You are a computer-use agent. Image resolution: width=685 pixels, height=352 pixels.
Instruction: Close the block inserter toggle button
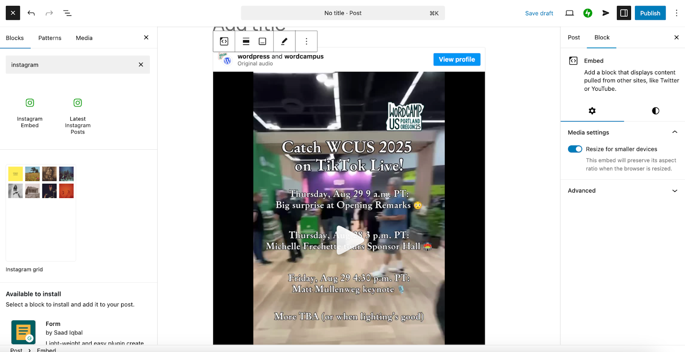[13, 13]
